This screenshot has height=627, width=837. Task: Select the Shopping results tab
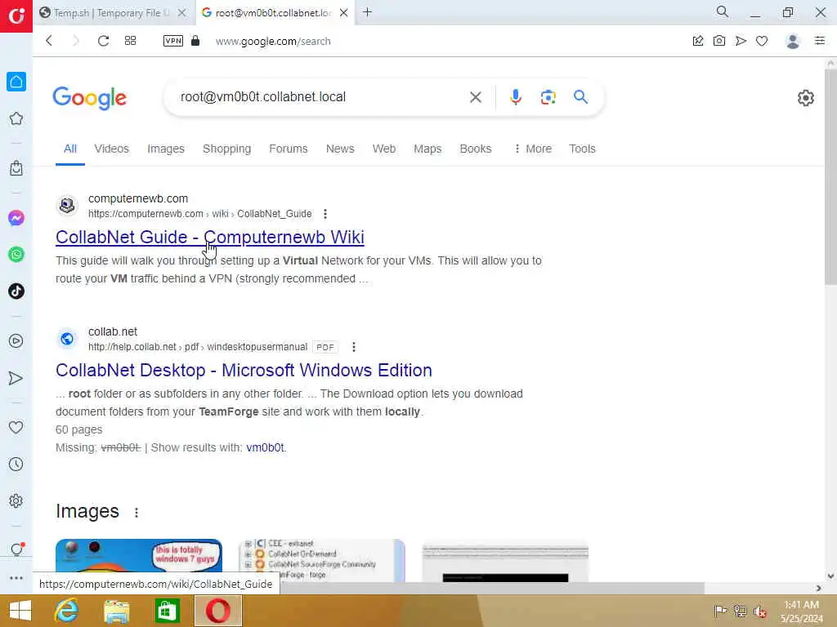[227, 149]
